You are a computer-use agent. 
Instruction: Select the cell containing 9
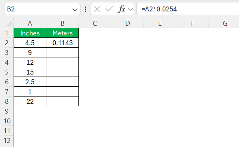(x=30, y=53)
